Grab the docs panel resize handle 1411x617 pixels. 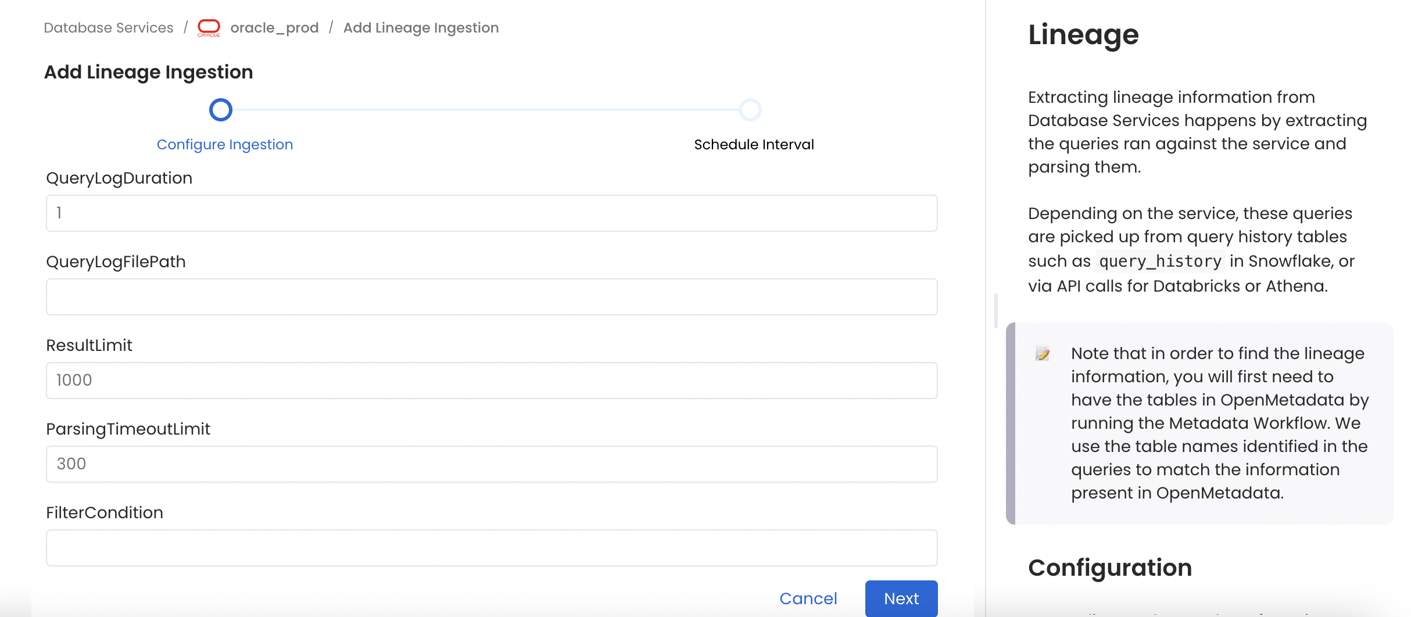click(996, 310)
